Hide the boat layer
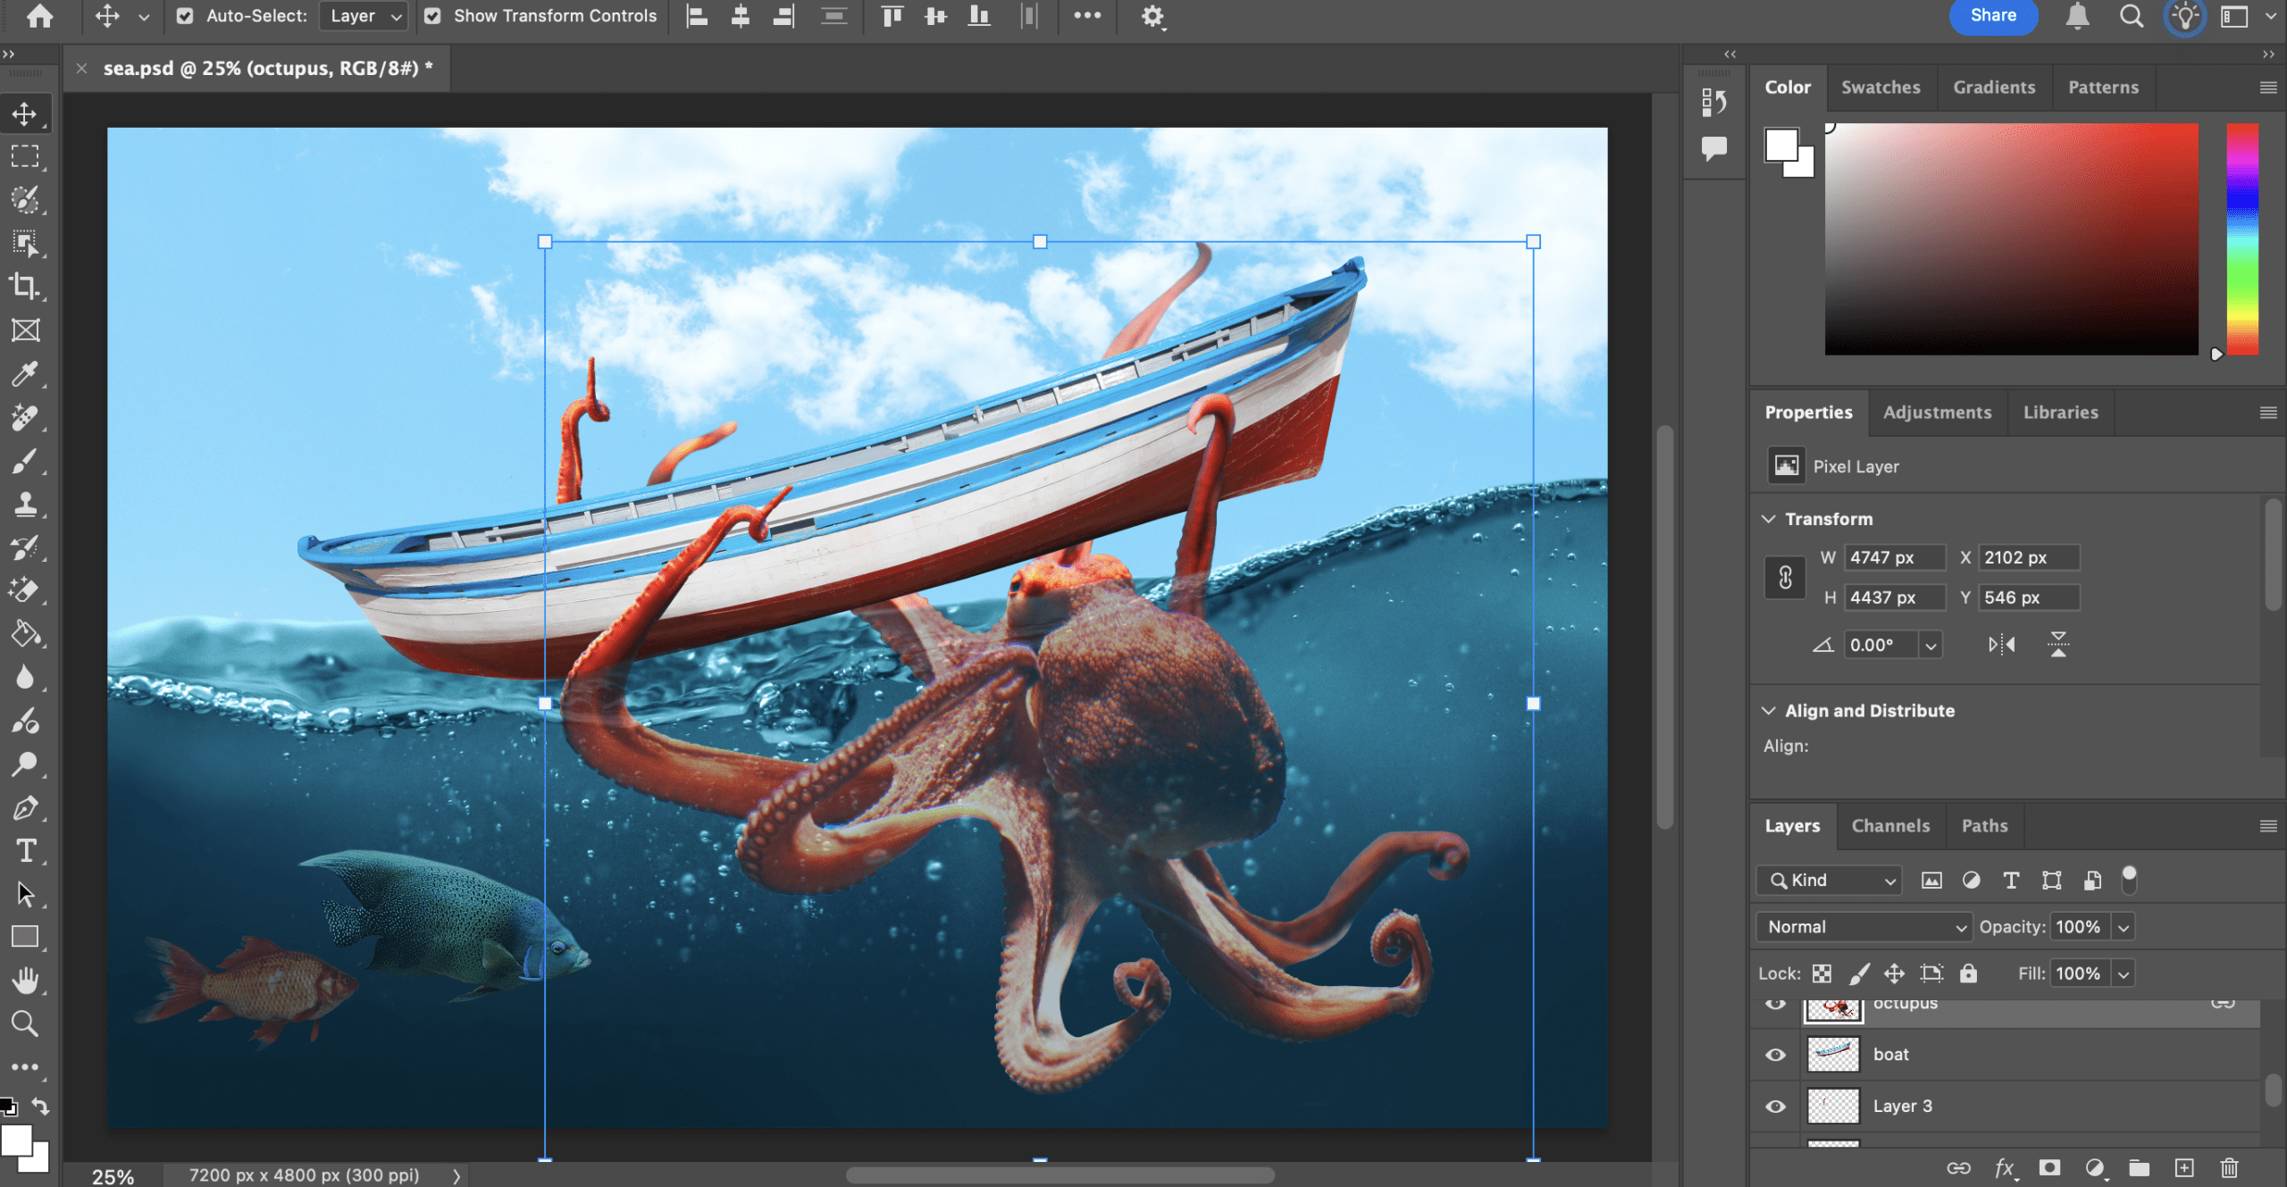 (x=1776, y=1055)
